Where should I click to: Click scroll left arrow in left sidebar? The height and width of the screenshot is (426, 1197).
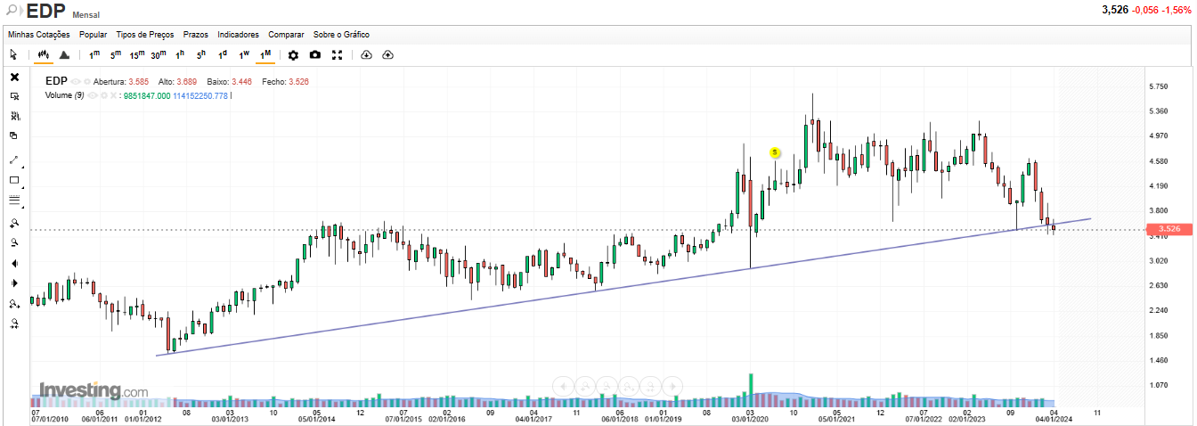14,263
